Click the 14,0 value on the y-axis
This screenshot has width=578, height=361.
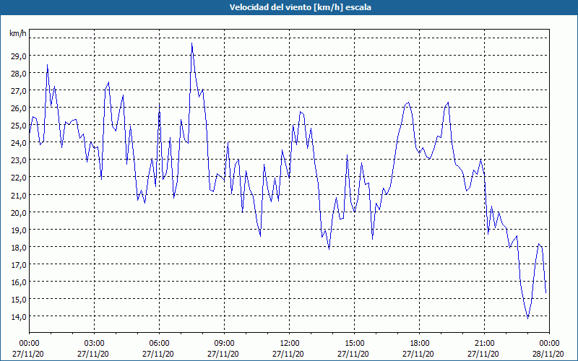[x=19, y=317]
